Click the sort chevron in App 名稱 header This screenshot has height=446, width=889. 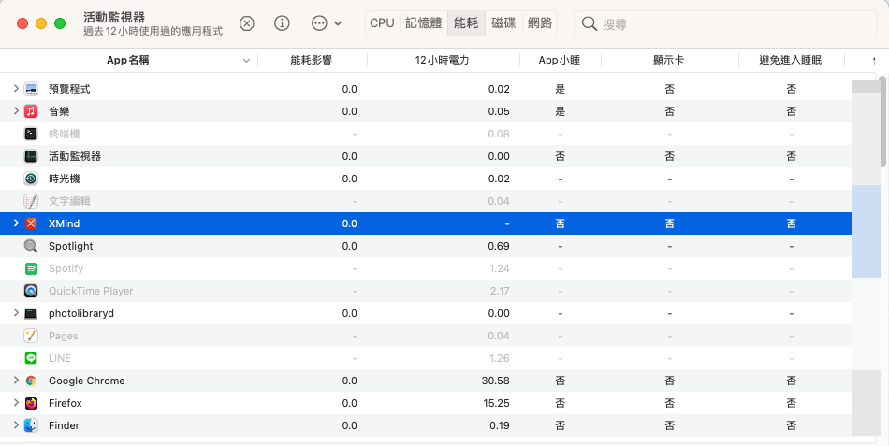point(246,61)
